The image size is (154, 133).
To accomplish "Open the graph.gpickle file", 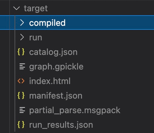I will coord(56,67).
